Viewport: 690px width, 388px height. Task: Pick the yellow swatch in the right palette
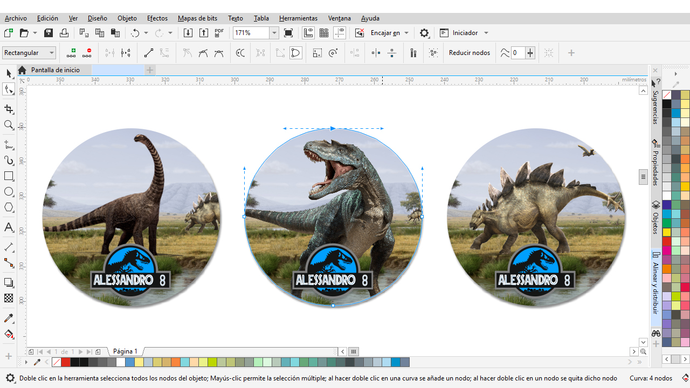667,232
